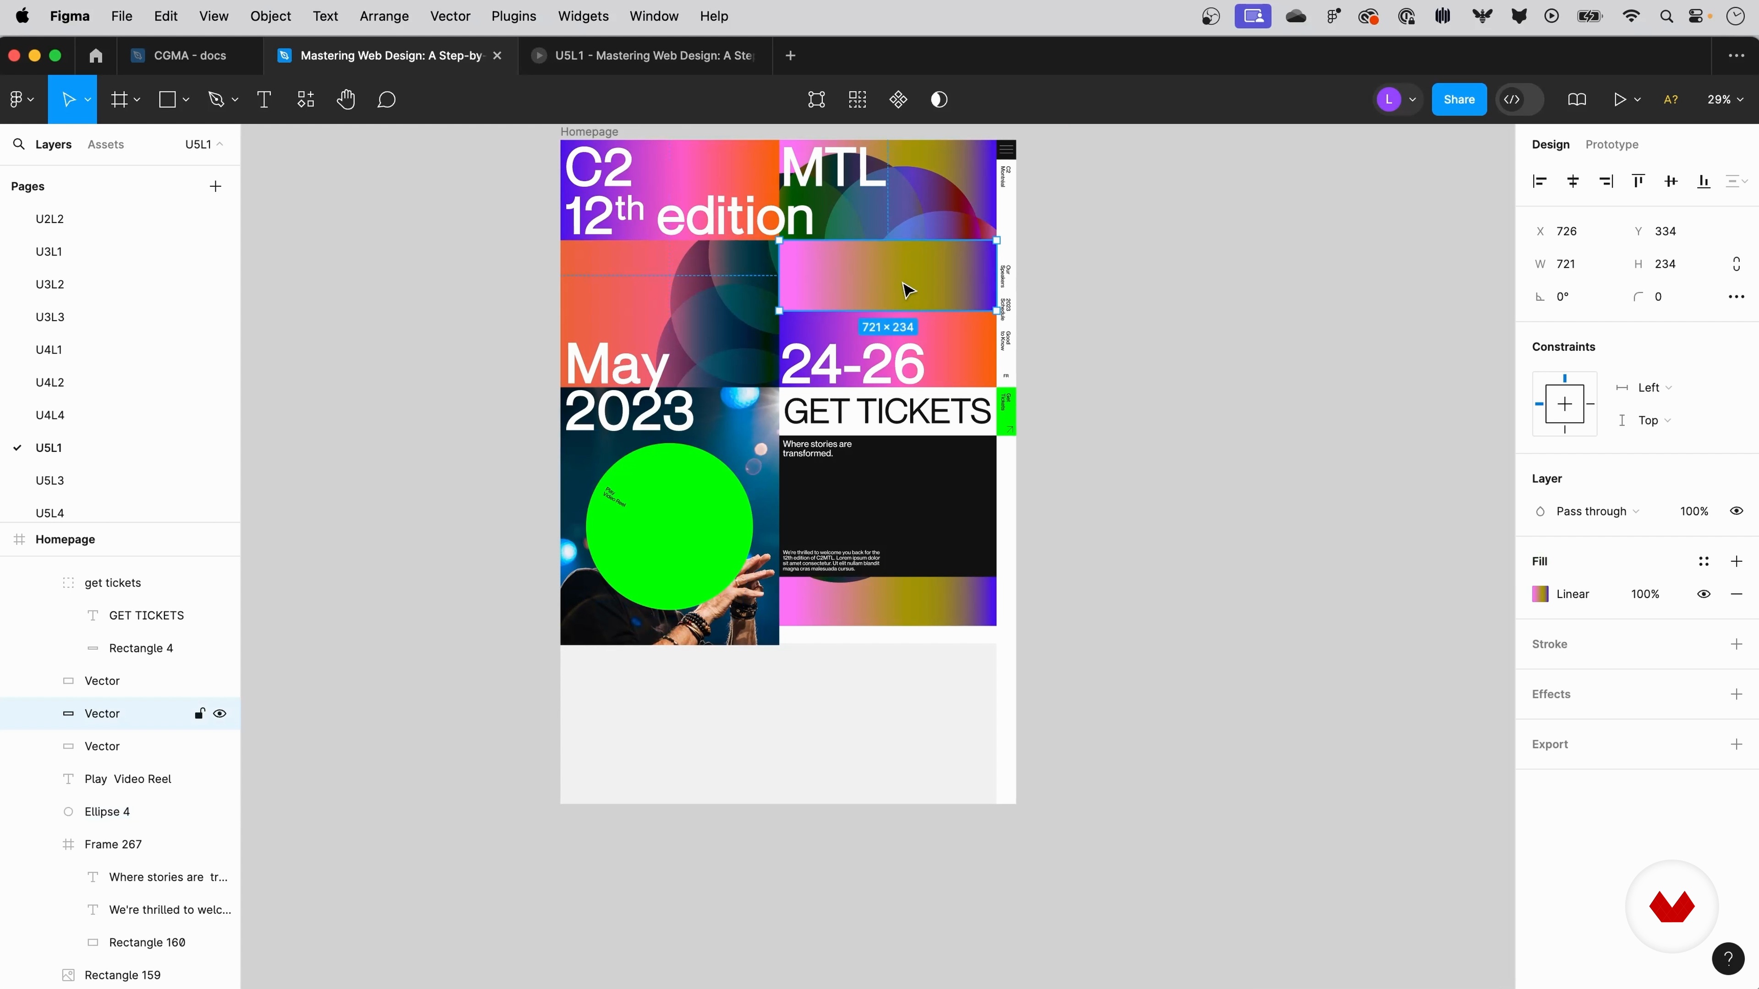Open Pass through blend mode dropdown
The image size is (1759, 989).
1597,511
